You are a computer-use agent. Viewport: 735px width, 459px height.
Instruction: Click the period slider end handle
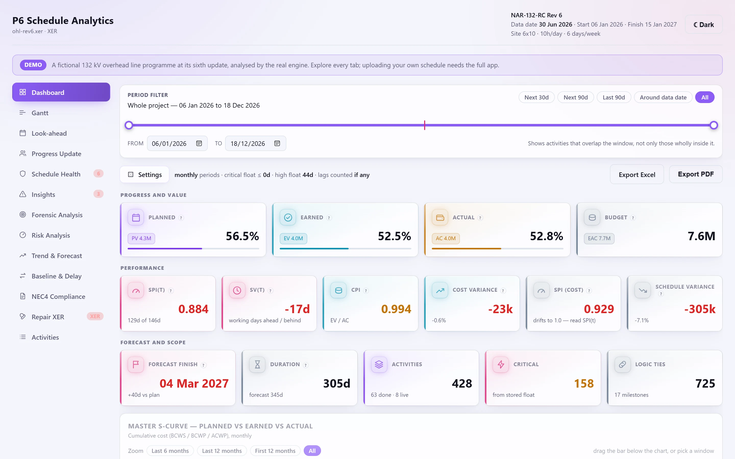[714, 125]
